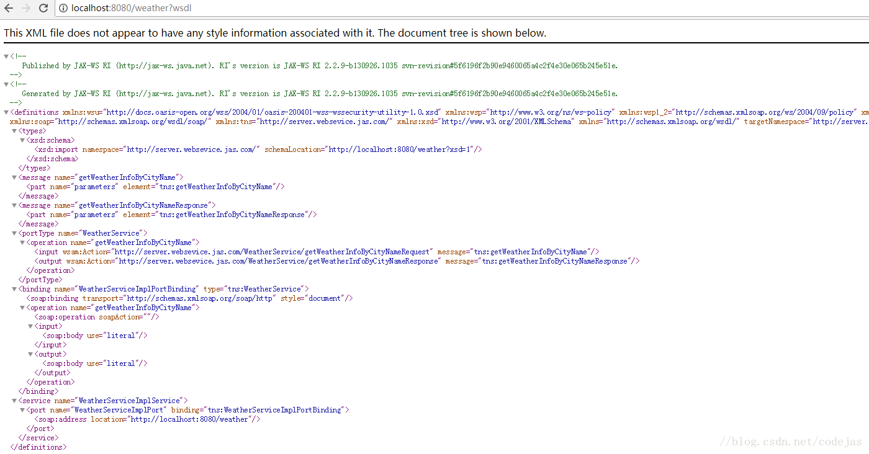Image resolution: width=869 pixels, height=454 pixels.
Task: Click the soap:binding transport line
Action: 189,298
